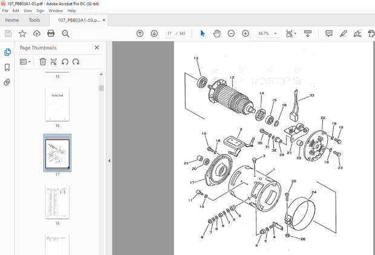
Task: Print the document with printer icon
Action: [51, 33]
